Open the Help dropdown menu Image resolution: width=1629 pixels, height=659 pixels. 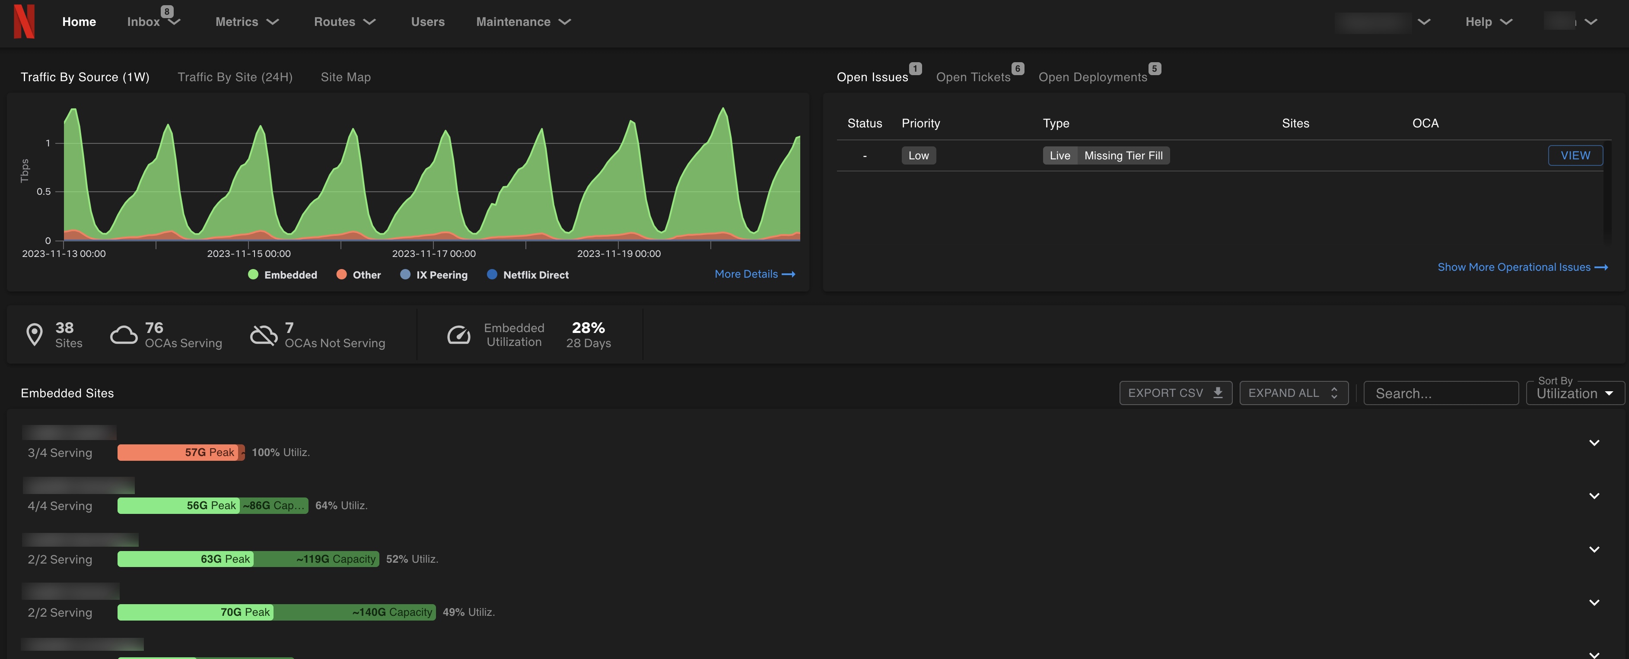[1489, 22]
